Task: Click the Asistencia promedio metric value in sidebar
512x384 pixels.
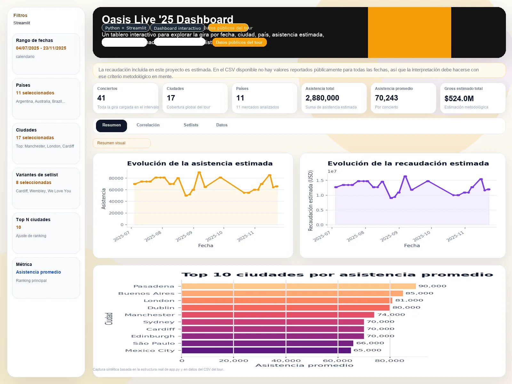Action: (38, 272)
